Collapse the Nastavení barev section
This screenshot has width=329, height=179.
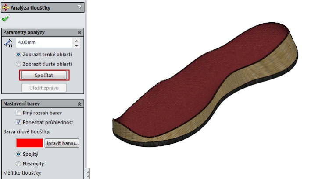[79, 104]
